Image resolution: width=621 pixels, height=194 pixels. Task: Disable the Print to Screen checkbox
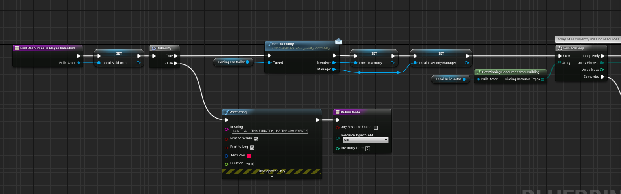[x=256, y=139]
